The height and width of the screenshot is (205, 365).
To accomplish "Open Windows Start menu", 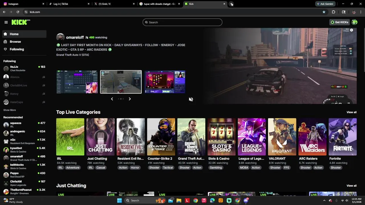I will point(119,200).
